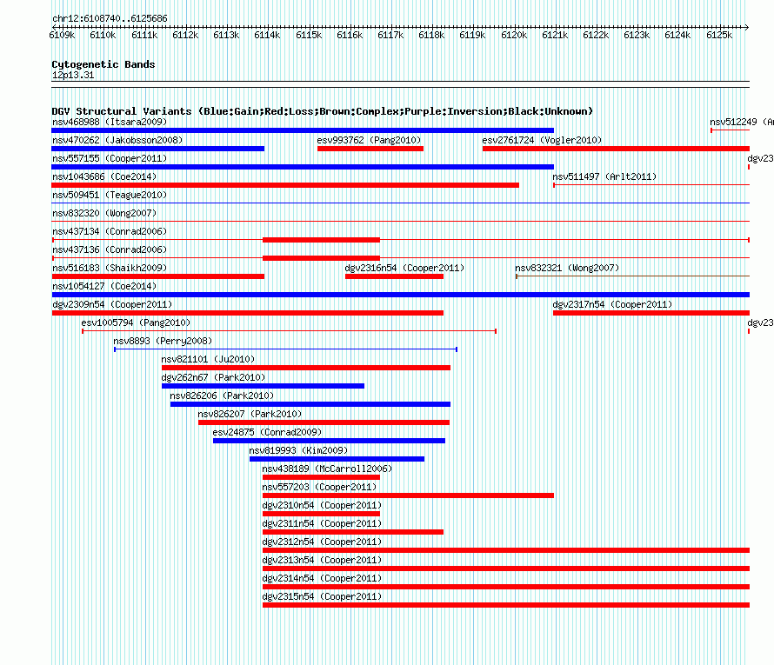Viewport: 774px width, 665px height.
Task: Click nsv437134 (Conrad2006) label
Action: [x=110, y=231]
